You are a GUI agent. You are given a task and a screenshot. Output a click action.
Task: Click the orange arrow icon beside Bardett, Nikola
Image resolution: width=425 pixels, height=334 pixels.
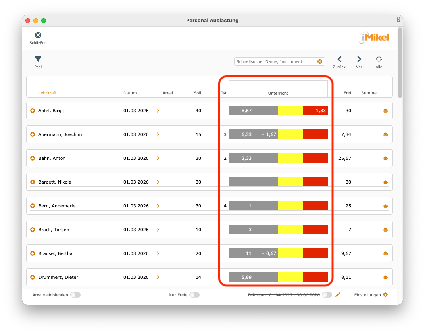coord(33,182)
